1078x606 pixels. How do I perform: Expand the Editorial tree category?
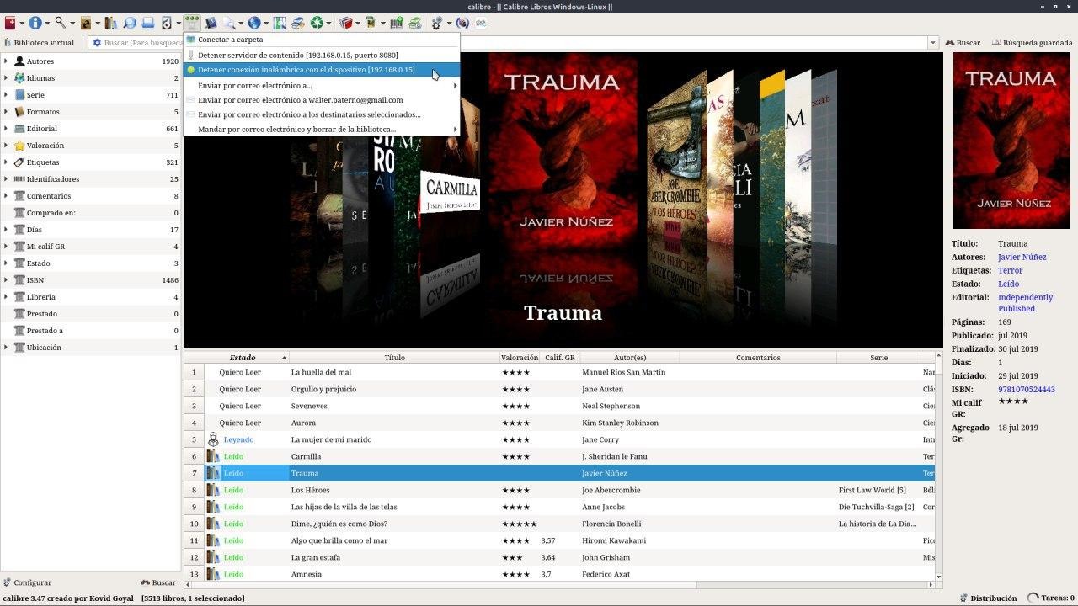pos(6,129)
